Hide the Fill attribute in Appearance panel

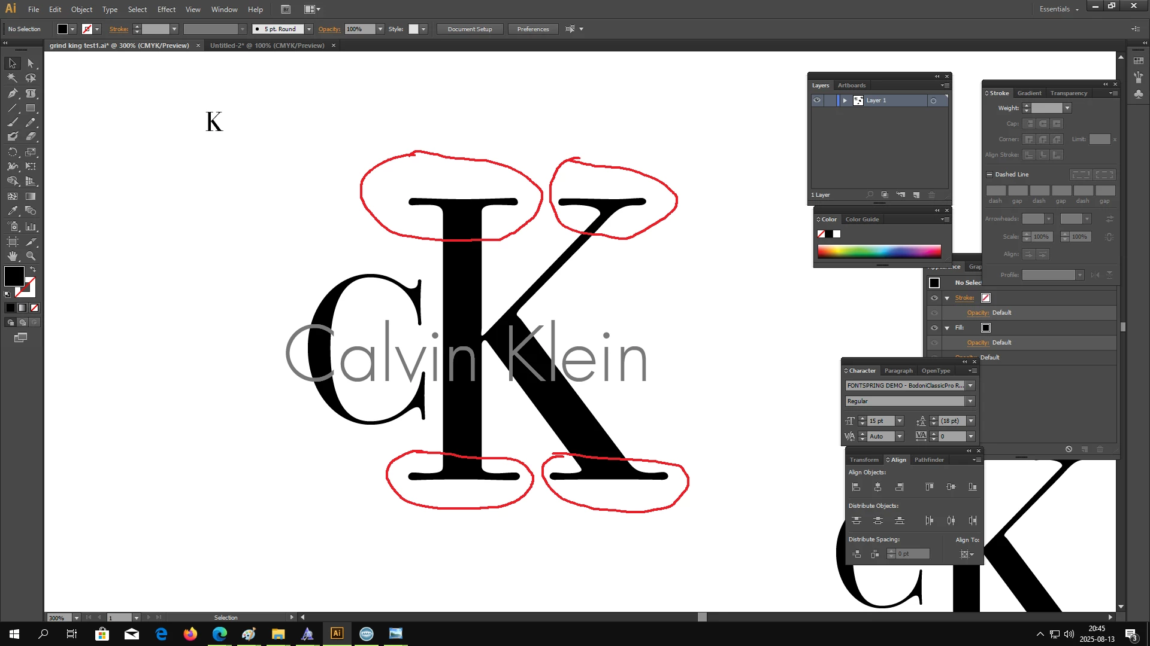click(934, 328)
